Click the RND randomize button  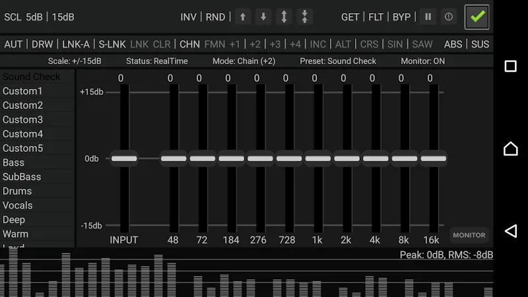(x=215, y=17)
